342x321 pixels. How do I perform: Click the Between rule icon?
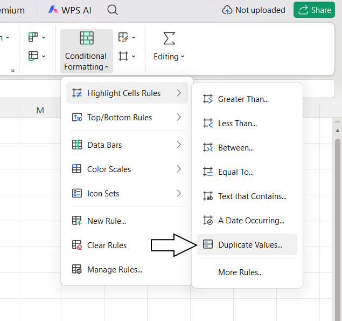[x=208, y=147]
